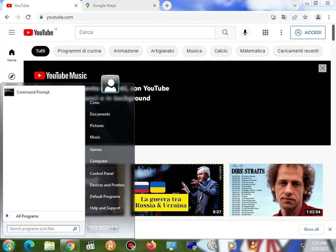Select the Calcio chip
The image size is (336, 252).
coord(221,51)
